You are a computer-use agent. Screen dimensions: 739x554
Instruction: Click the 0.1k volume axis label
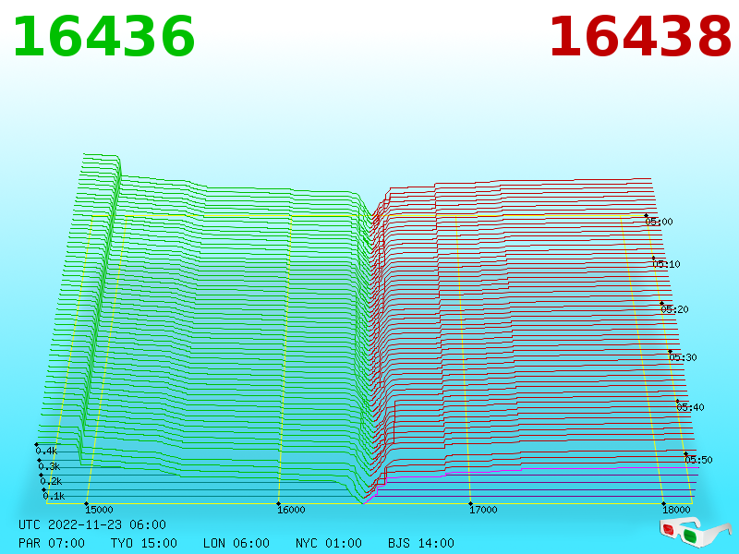(x=55, y=496)
